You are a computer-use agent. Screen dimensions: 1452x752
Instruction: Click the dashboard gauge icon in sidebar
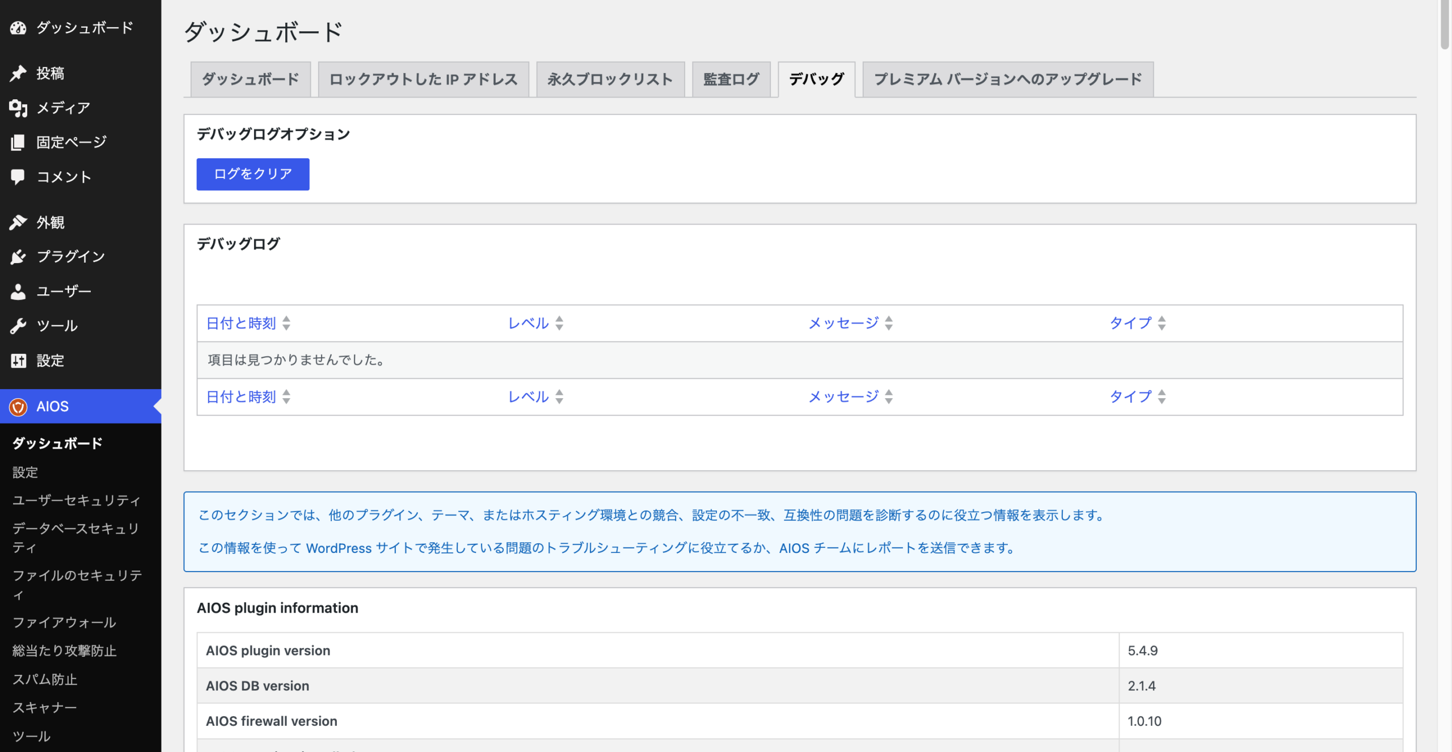(18, 28)
